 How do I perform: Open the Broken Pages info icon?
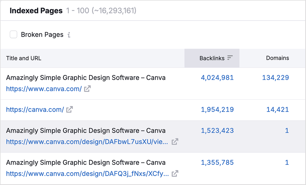pyautogui.click(x=69, y=35)
